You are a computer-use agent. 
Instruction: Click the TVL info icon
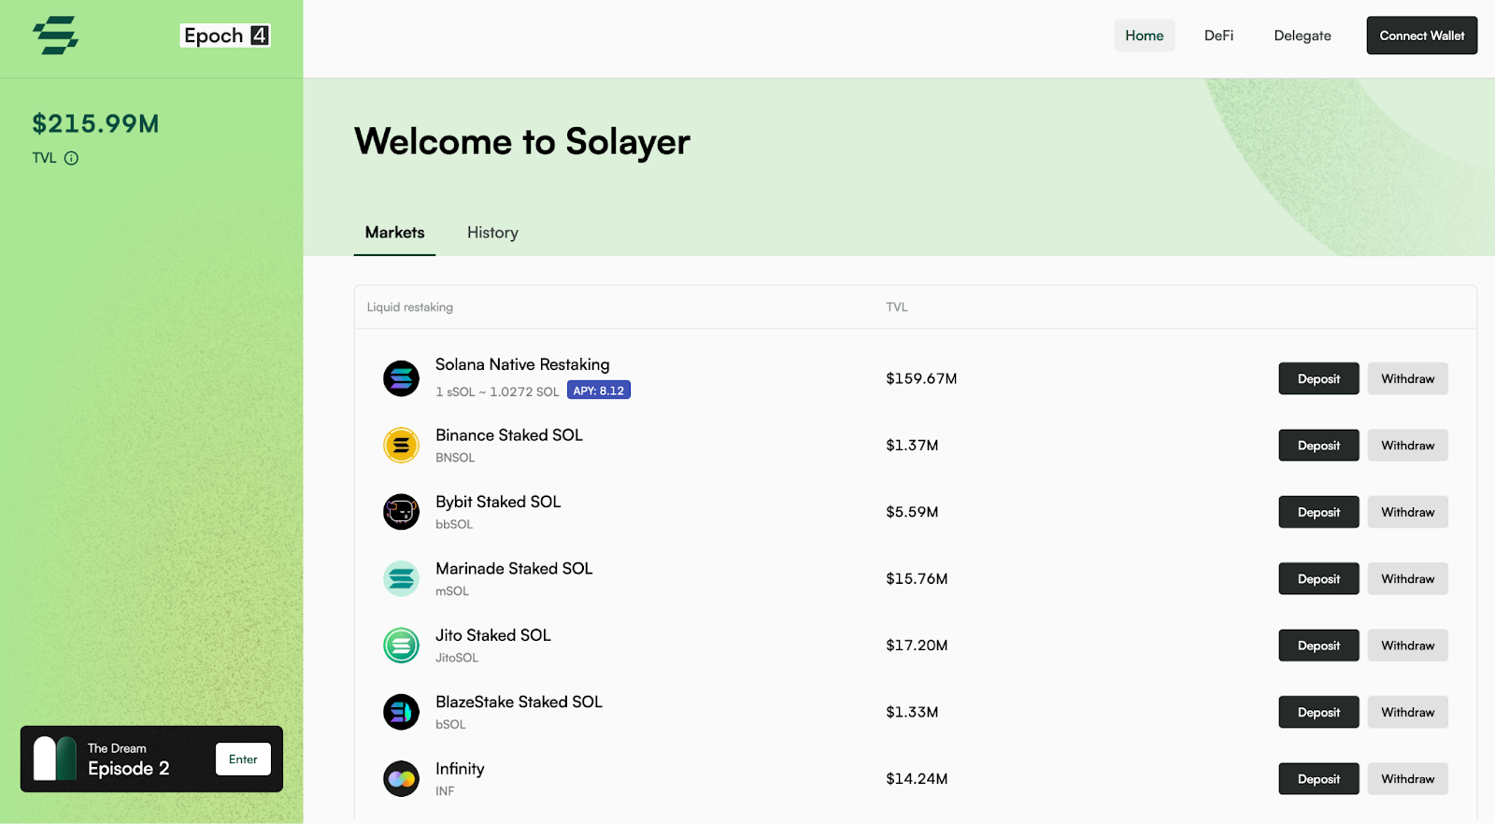[x=71, y=158]
